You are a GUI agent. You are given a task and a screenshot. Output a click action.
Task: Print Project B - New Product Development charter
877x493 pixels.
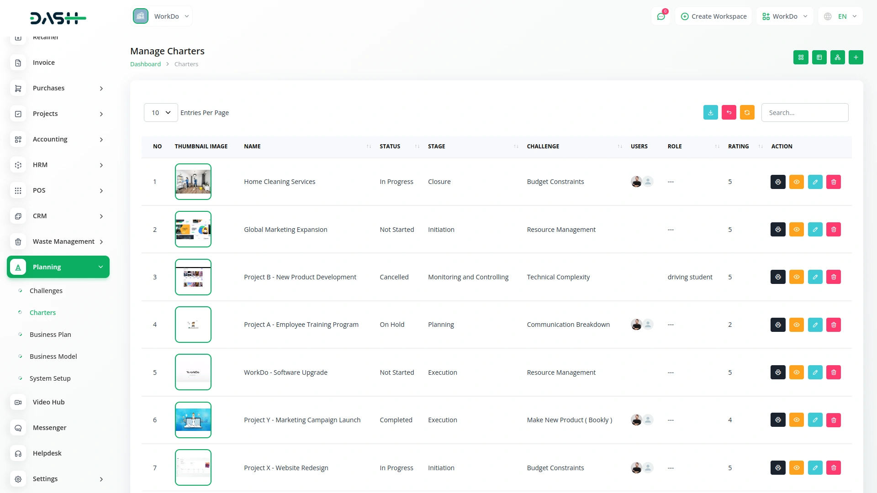click(x=778, y=277)
